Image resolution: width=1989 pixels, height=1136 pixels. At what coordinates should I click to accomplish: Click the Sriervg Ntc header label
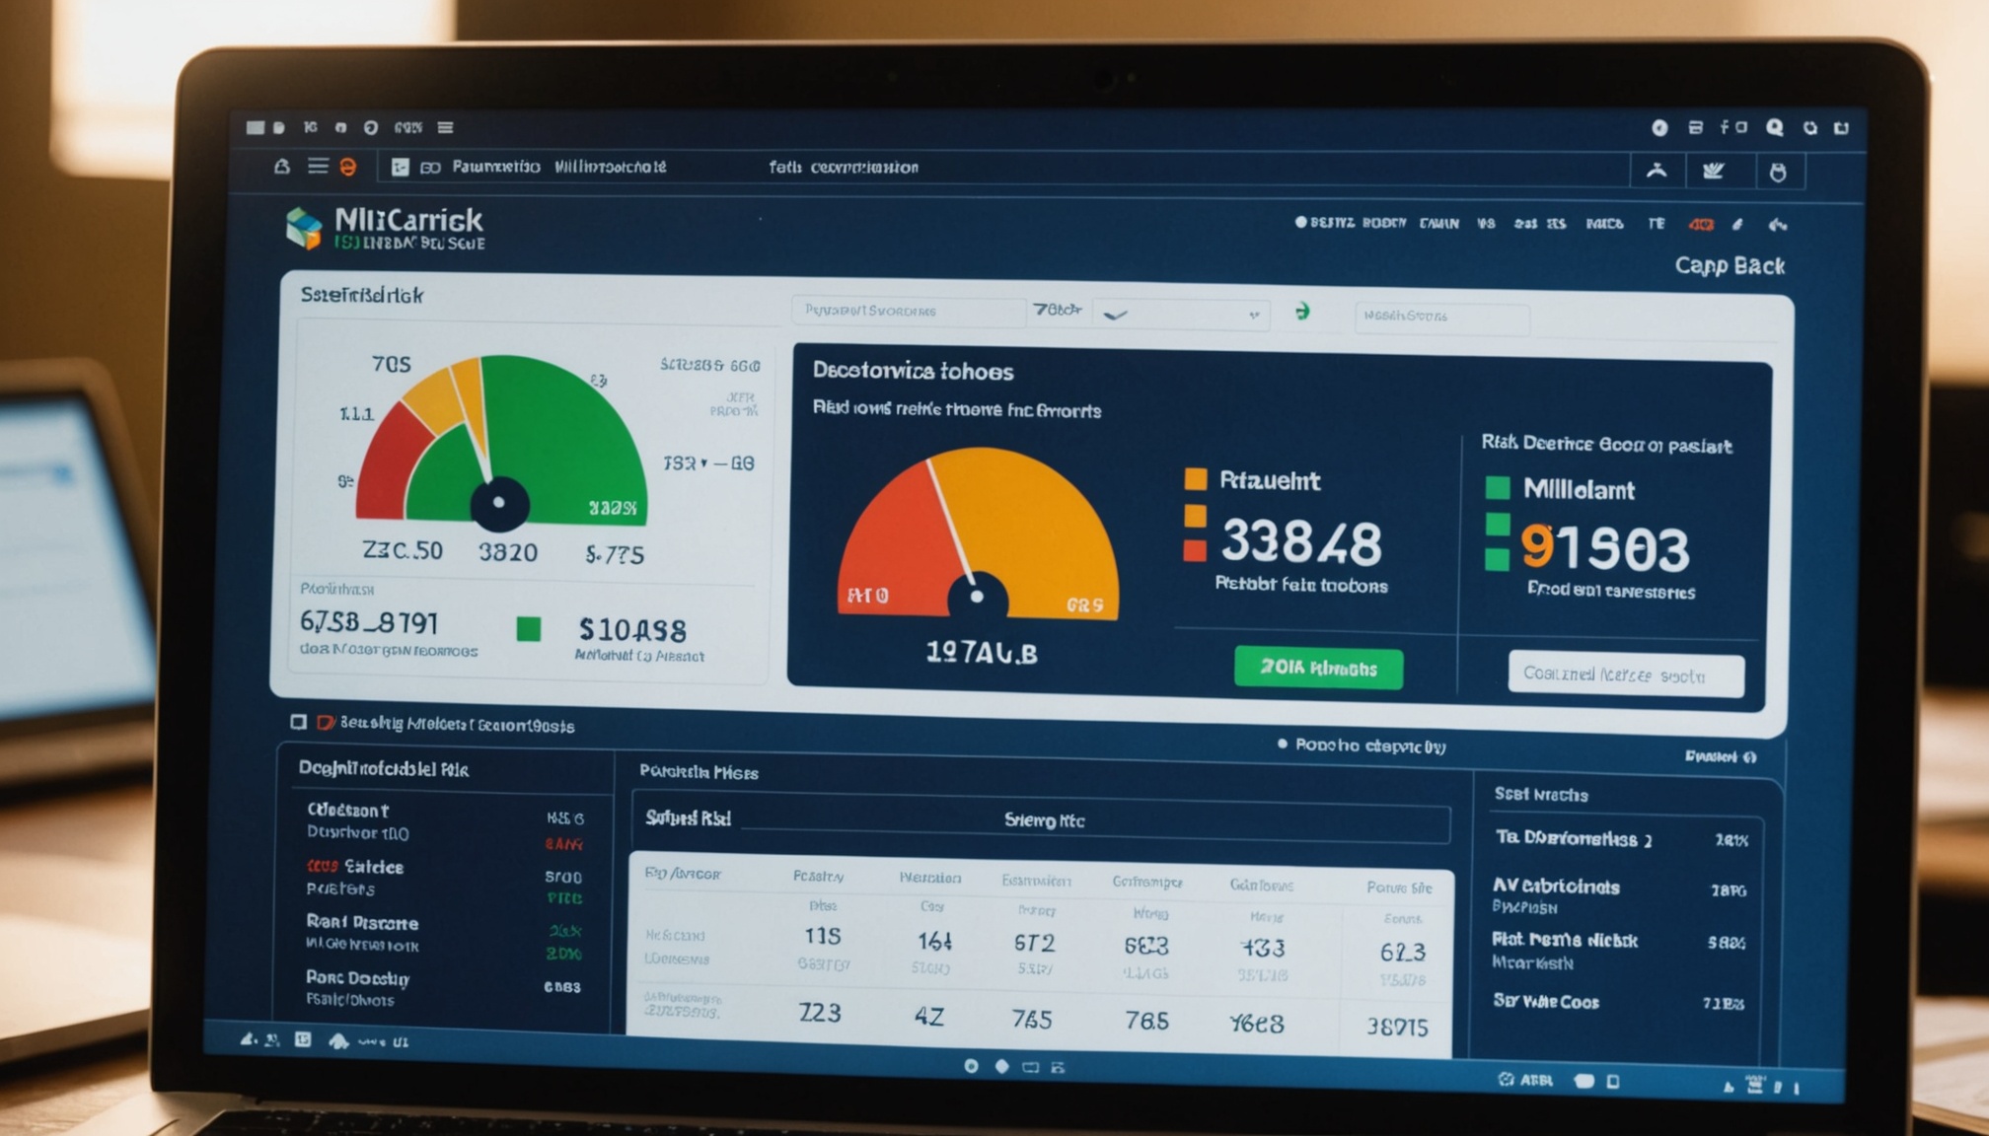click(x=1044, y=820)
